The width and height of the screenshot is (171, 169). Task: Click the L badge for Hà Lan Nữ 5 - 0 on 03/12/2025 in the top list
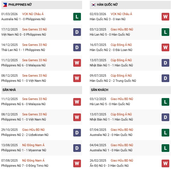pyautogui.click(x=166, y=32)
